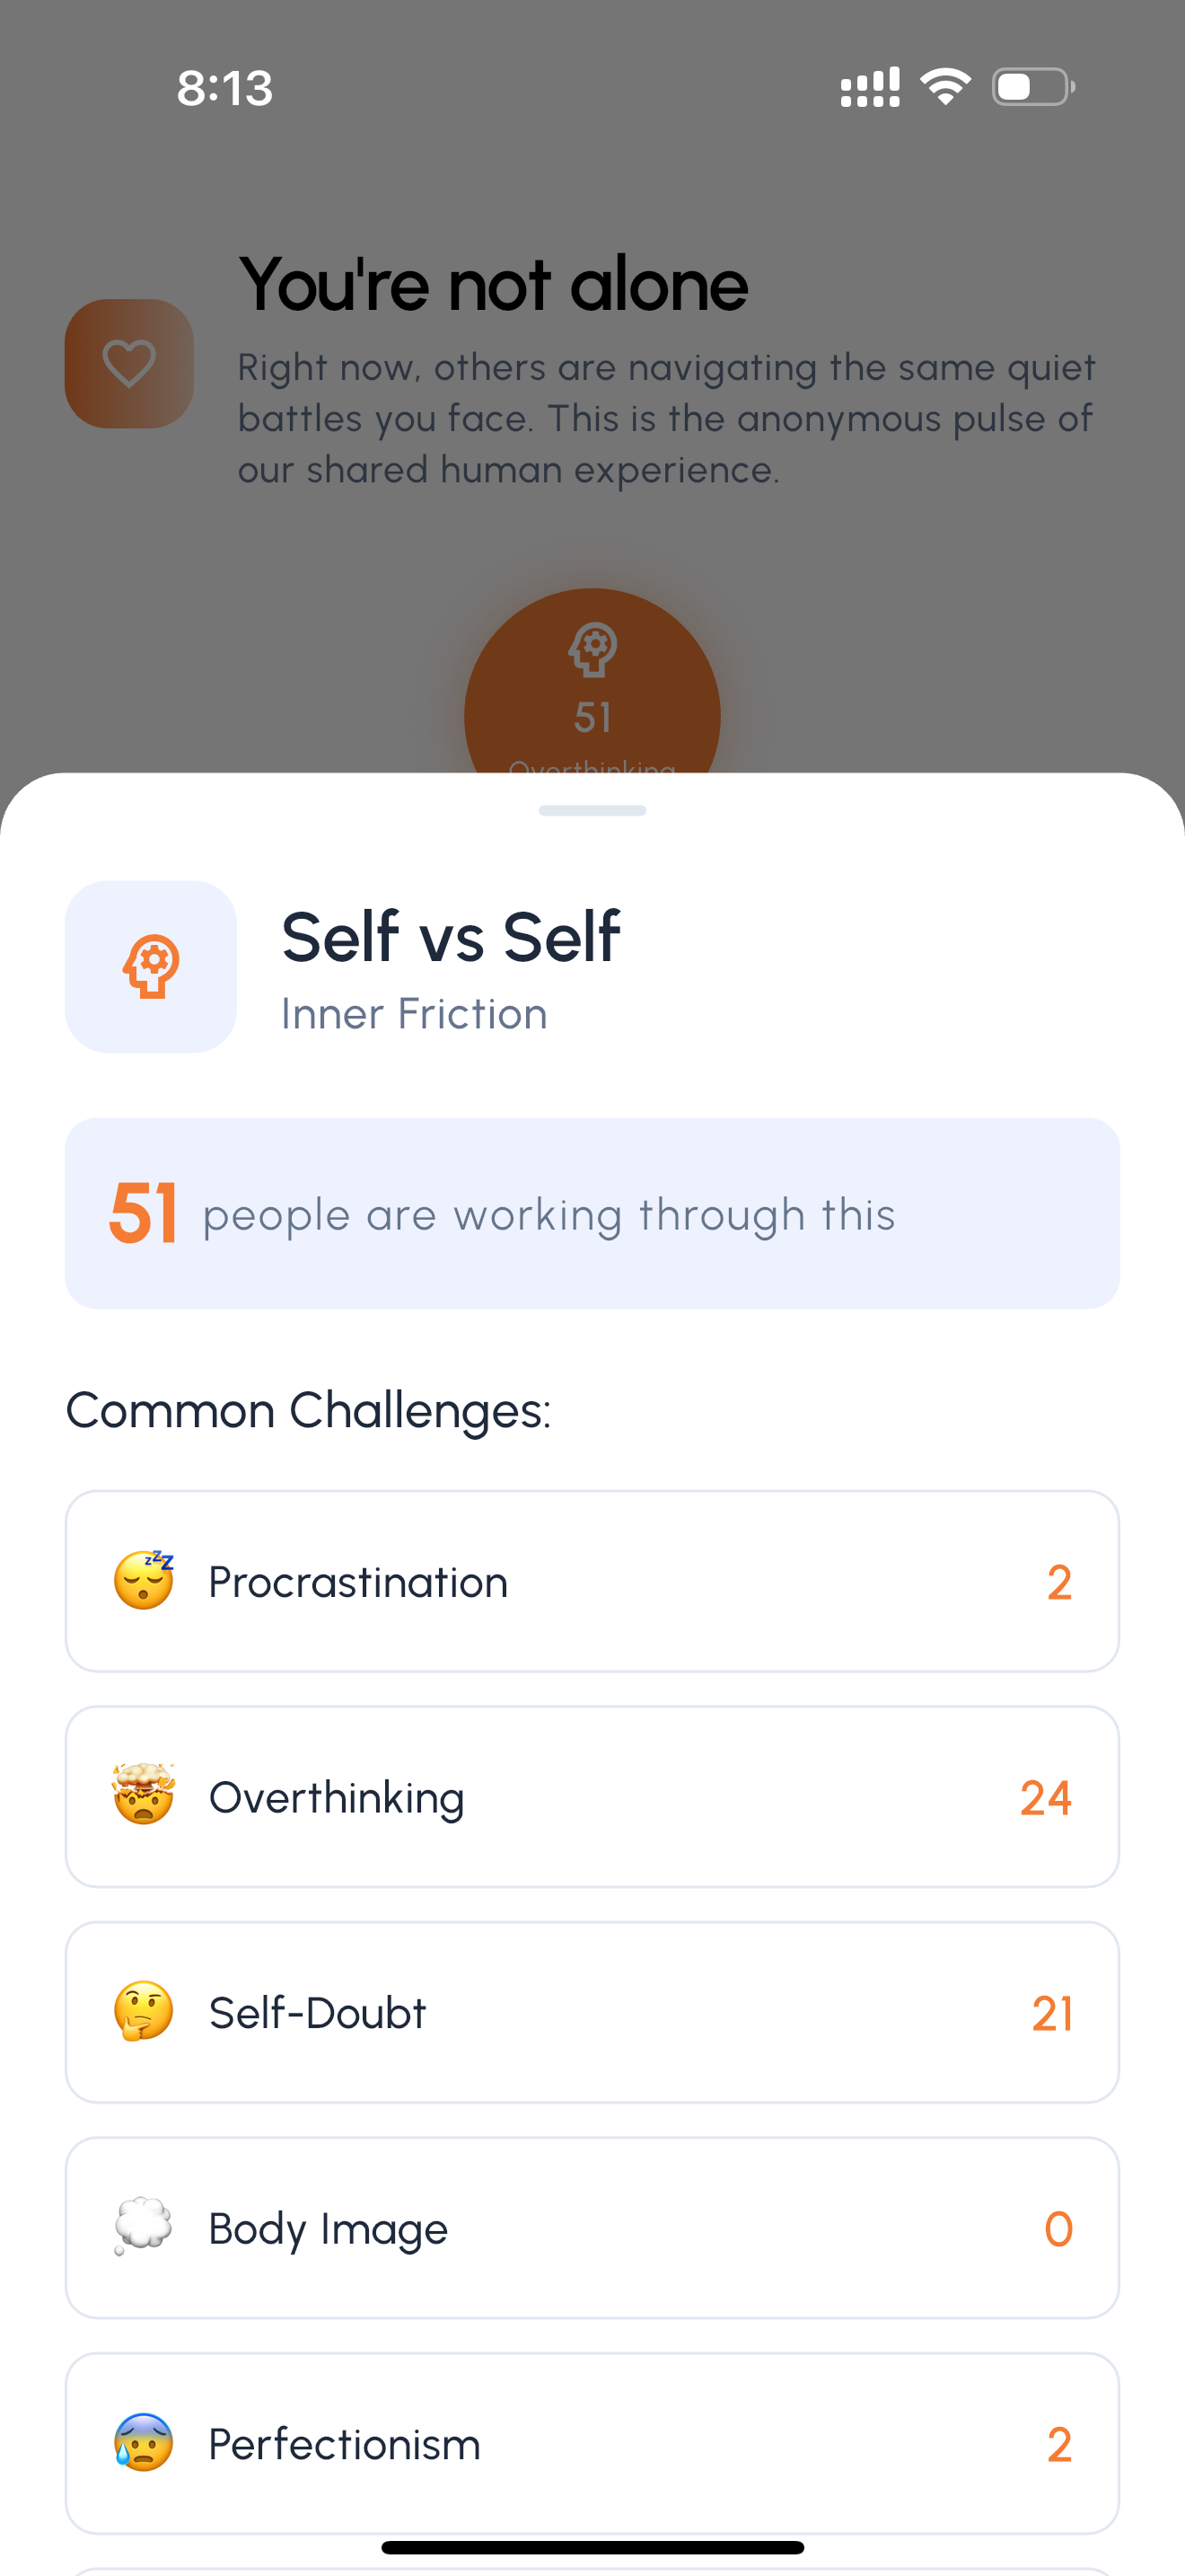The width and height of the screenshot is (1185, 2576).
Task: Tap the Overthinking count showing 24
Action: point(1046,1796)
